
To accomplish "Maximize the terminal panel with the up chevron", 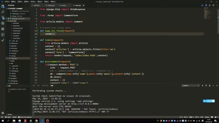I will [x=213, y=85].
